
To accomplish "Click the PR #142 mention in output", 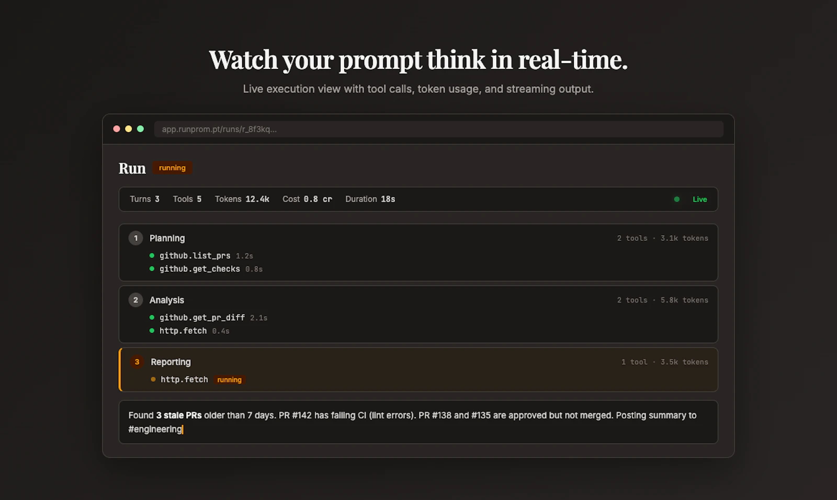I will pos(295,415).
